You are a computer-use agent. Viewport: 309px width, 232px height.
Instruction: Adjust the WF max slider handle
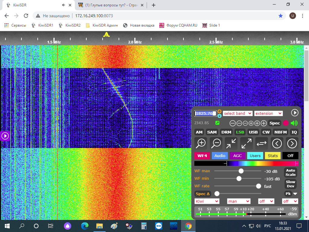tap(241, 171)
